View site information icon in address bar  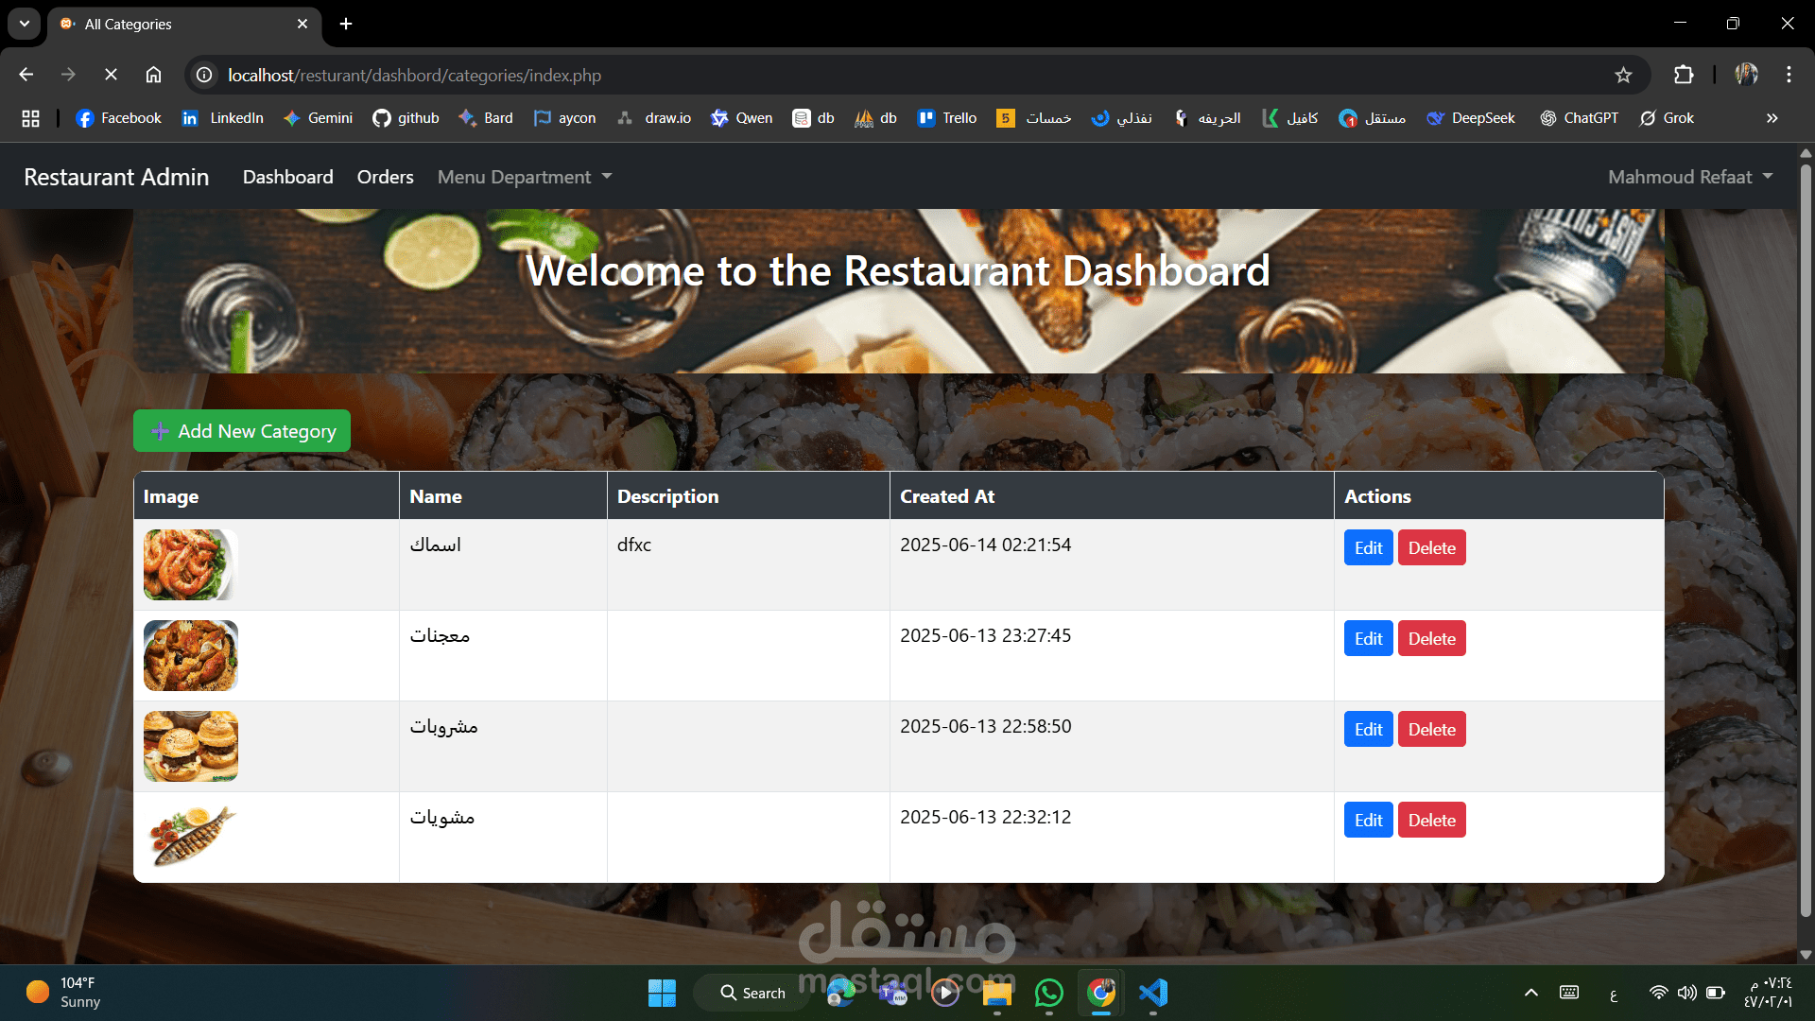coord(204,75)
